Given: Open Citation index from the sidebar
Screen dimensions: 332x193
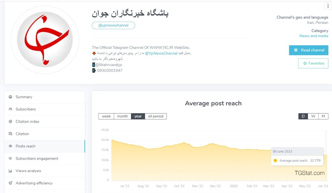Looking at the screenshot, I should (x=10, y=121).
